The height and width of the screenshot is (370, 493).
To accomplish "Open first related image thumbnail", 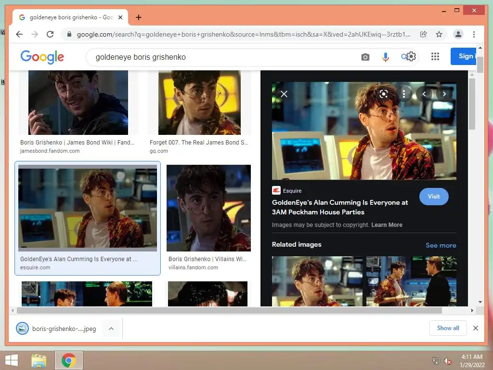I will coord(317,281).
